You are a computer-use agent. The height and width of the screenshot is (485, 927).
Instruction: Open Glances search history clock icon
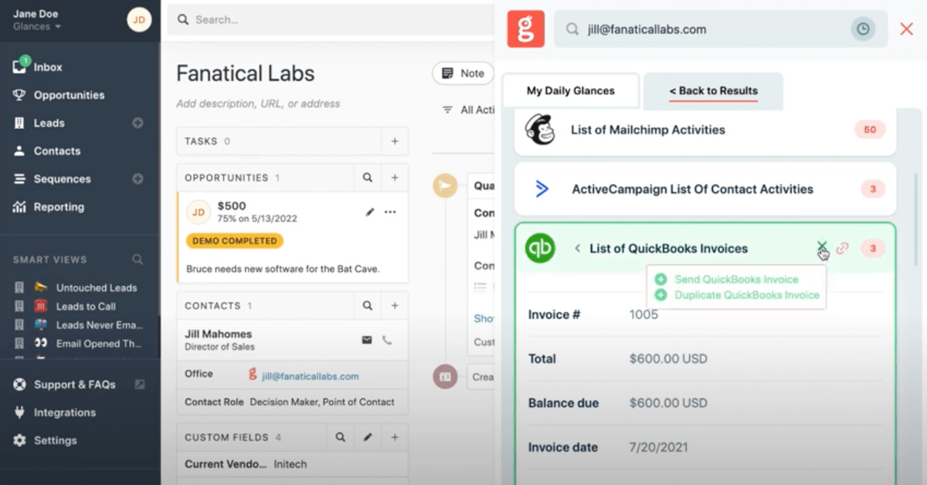click(863, 29)
